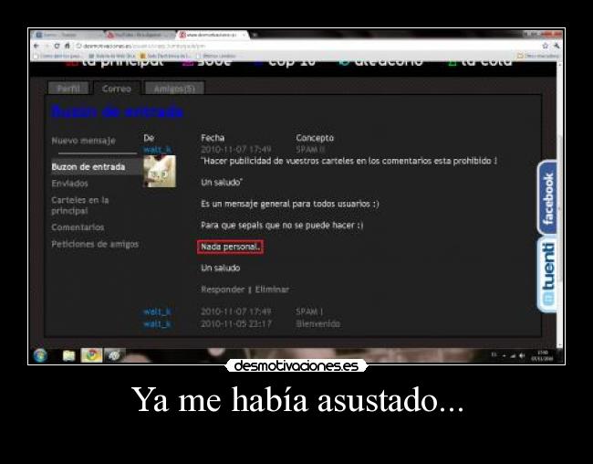593x464 pixels.
Task: Click the first bookmarks bar item
Action: [x=57, y=56]
